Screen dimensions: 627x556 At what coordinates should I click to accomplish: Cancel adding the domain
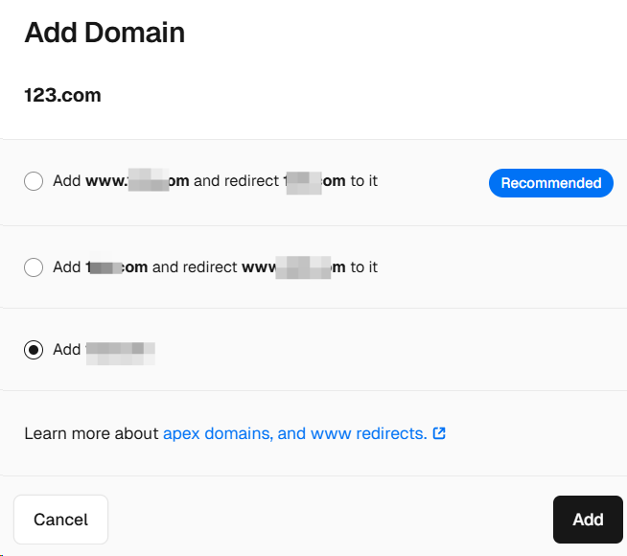(x=60, y=520)
